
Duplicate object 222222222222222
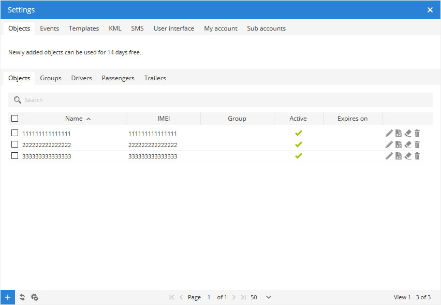coord(398,144)
